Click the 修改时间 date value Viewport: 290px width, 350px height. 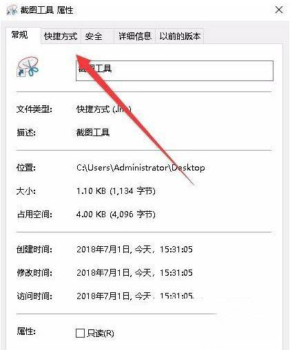click(x=134, y=273)
